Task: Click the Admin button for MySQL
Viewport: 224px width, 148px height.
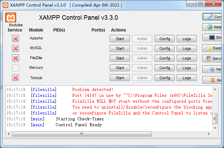Action: pyautogui.click(x=142, y=48)
